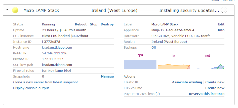Reboot the running server
Viewport: 238px width, 108px height.
(x=81, y=24)
